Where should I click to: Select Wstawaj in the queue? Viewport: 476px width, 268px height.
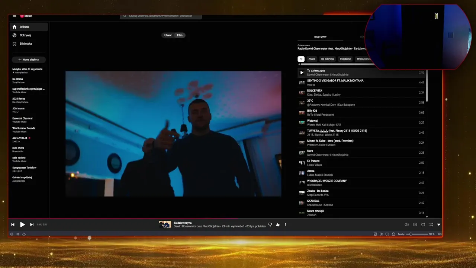click(x=362, y=123)
